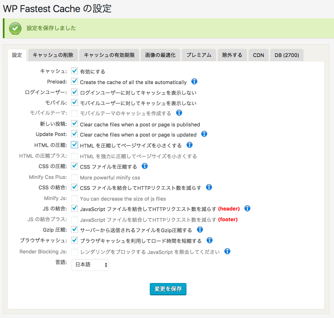The height and width of the screenshot is (318, 334).
Task: Click info icon beside JS の結合 header option
Action: pyautogui.click(x=247, y=208)
